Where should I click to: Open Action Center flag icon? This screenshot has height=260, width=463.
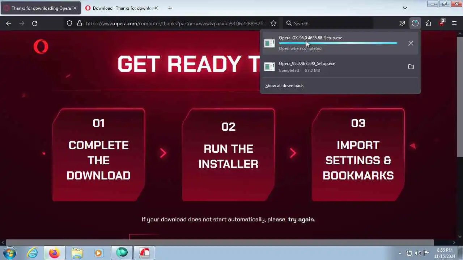(426, 253)
